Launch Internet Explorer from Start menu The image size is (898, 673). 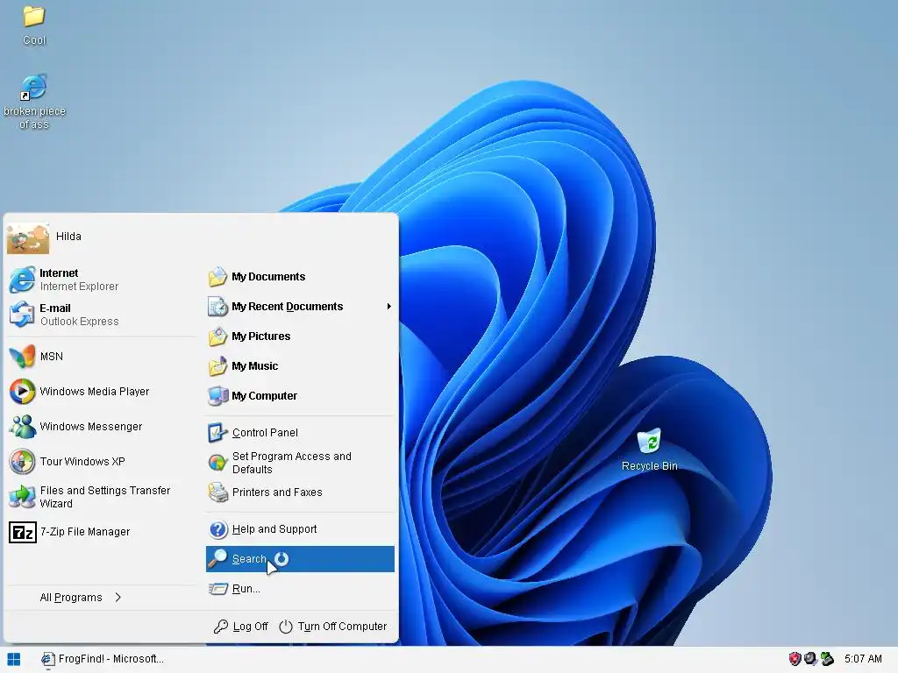[x=100, y=280]
